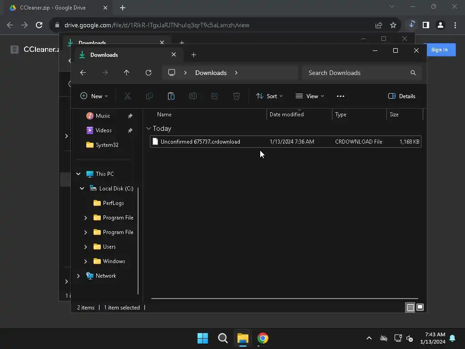Screen dimensions: 465x349
Task: Sort by Size column header
Action: click(x=394, y=115)
